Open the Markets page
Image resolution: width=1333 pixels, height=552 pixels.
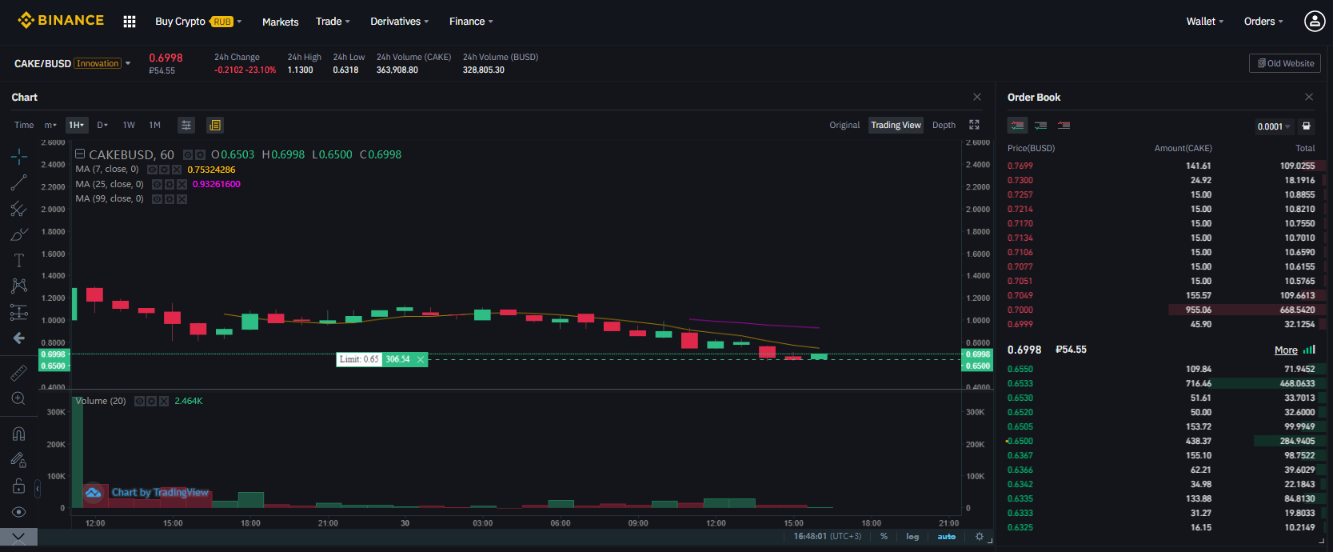[x=280, y=22]
